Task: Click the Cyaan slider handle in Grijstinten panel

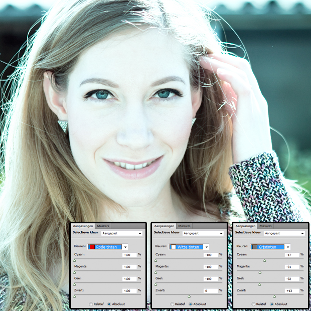Action: pos(264,261)
